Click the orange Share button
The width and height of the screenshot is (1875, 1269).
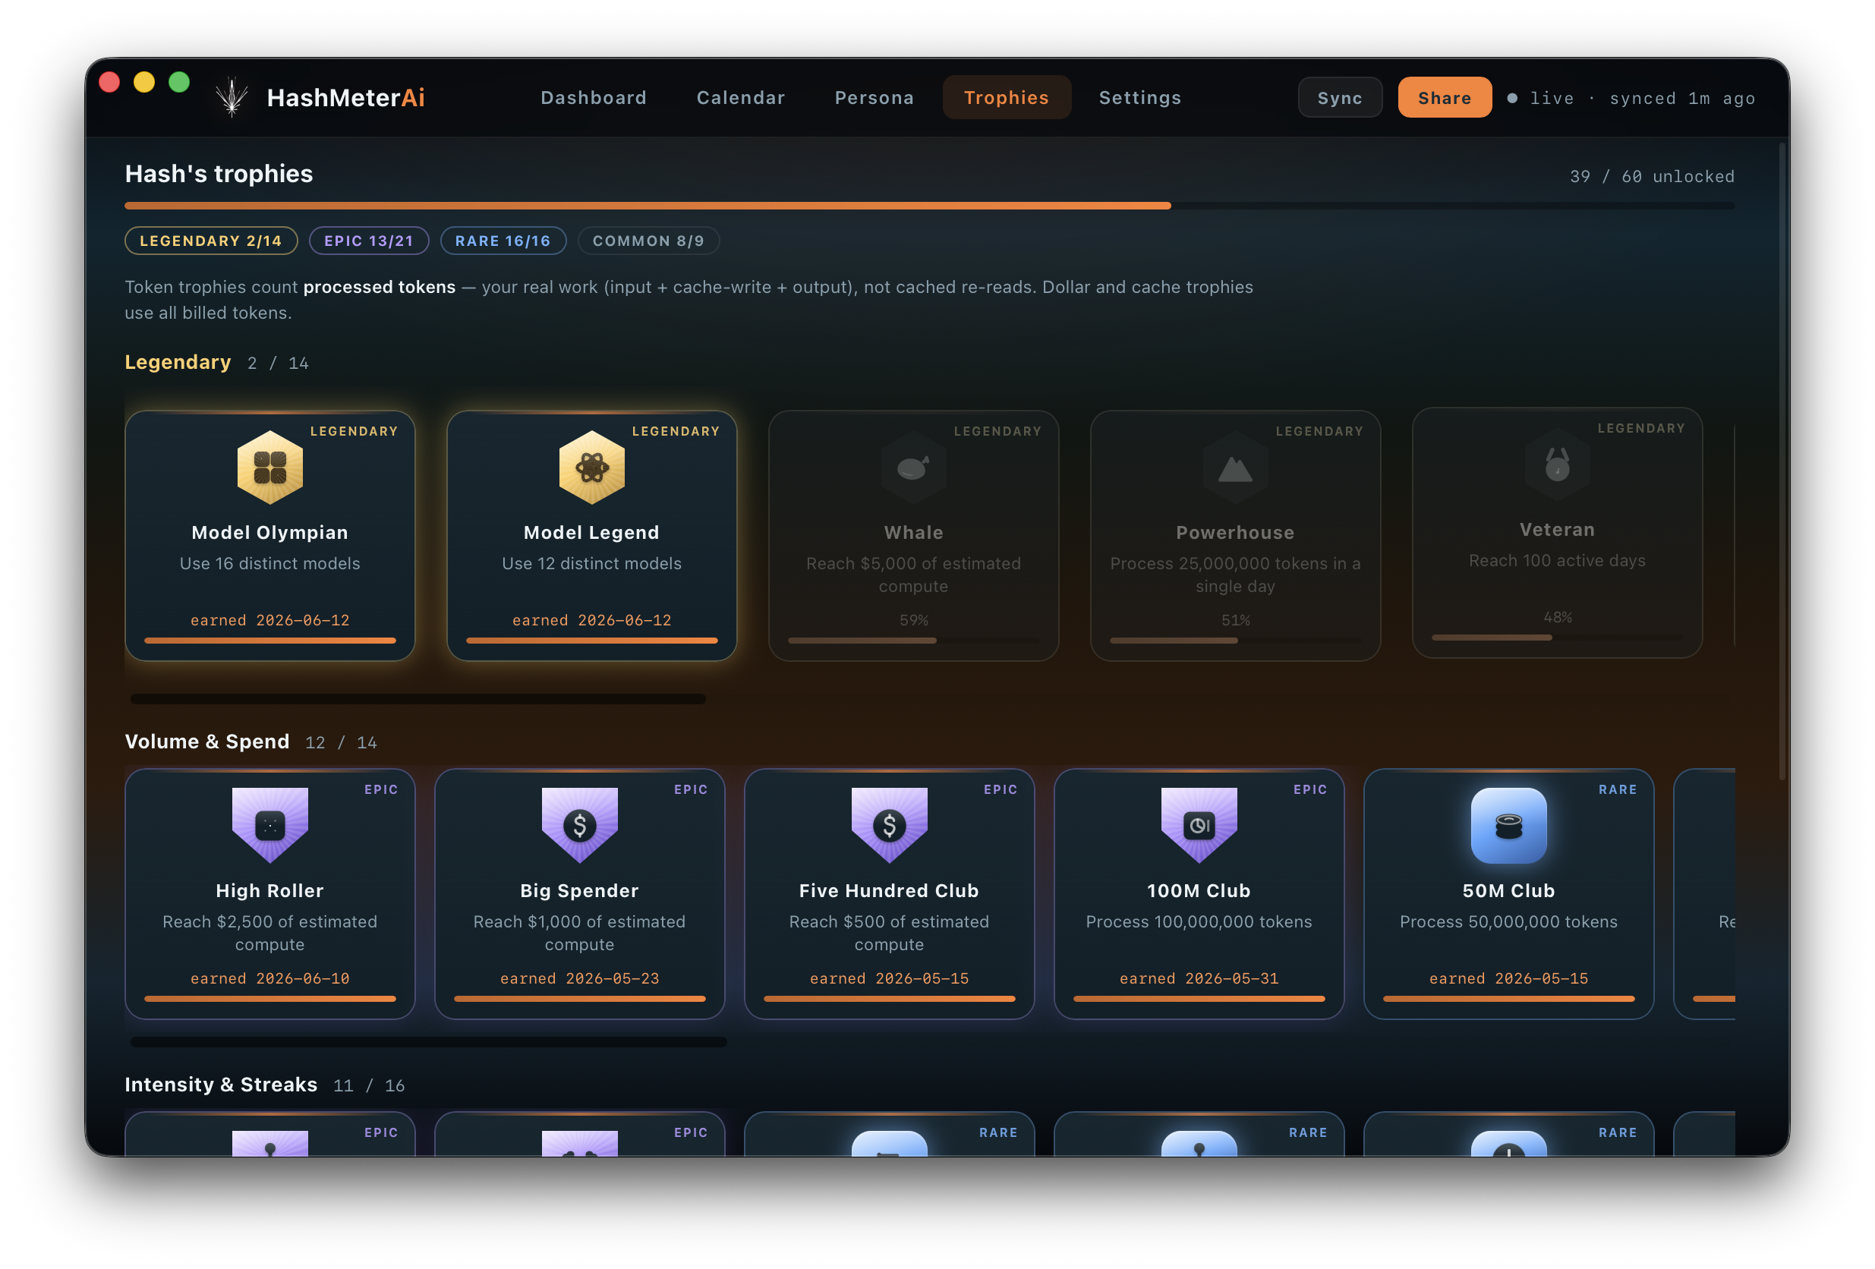1444,98
